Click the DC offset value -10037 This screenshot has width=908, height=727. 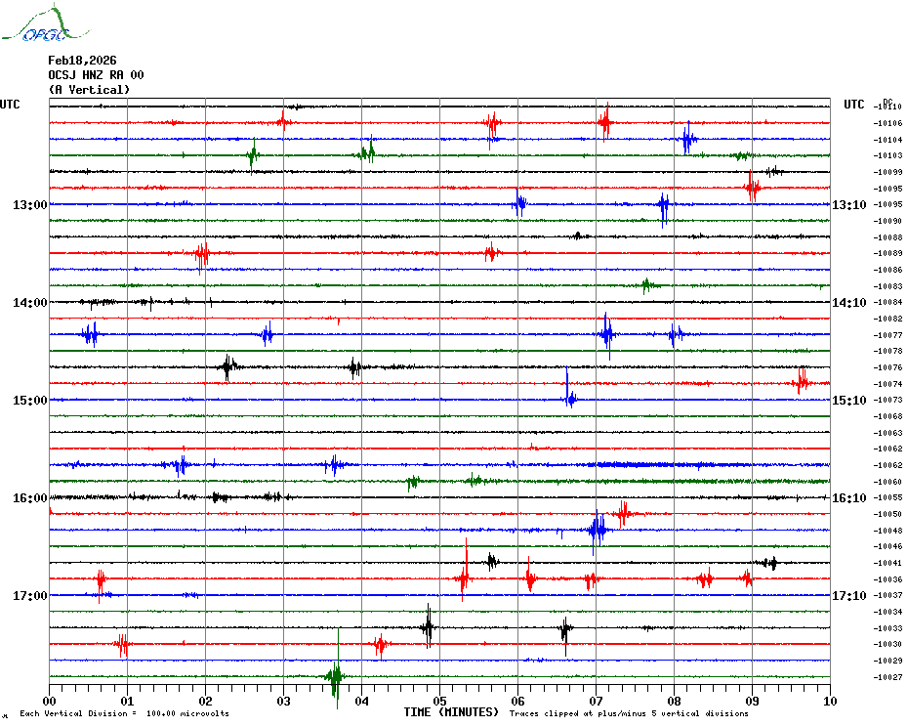pos(887,595)
